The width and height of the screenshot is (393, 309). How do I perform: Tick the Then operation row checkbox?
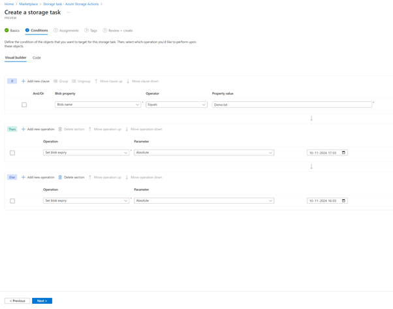12,153
